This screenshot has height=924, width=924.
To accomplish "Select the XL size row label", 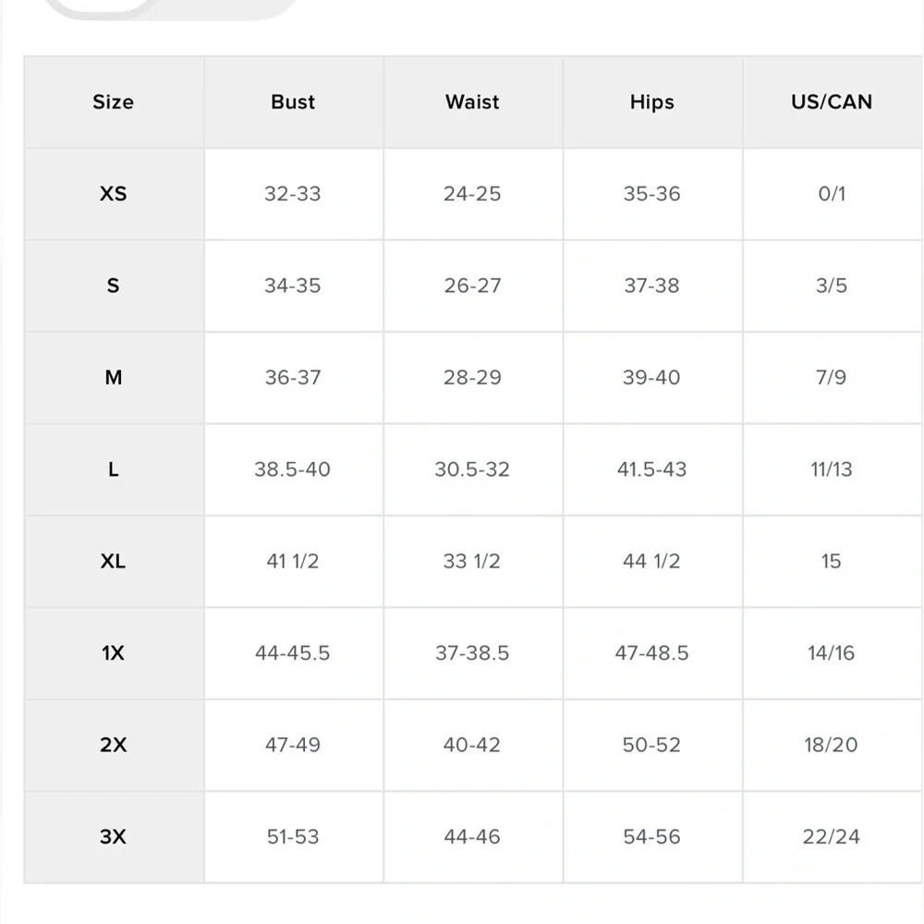I will click(113, 561).
